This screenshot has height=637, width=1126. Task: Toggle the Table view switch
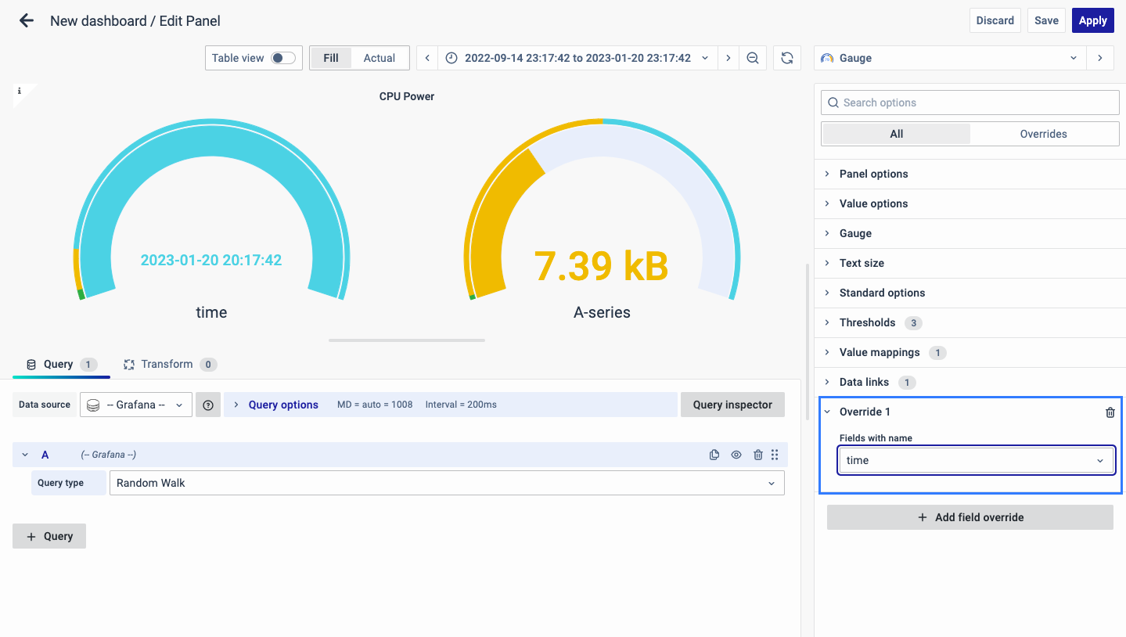tap(282, 58)
